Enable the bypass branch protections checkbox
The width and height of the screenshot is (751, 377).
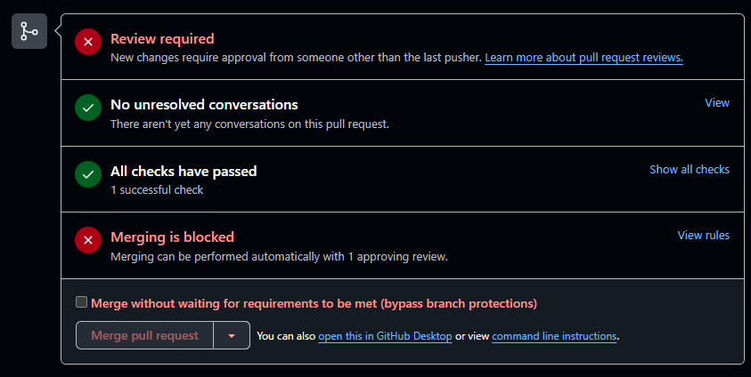(82, 302)
